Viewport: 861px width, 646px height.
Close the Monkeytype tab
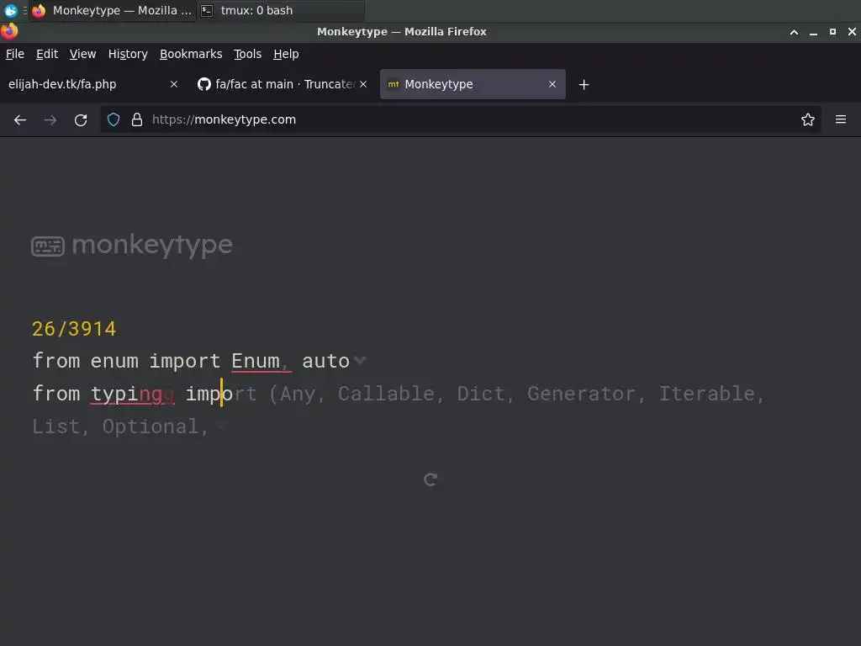[x=552, y=84]
